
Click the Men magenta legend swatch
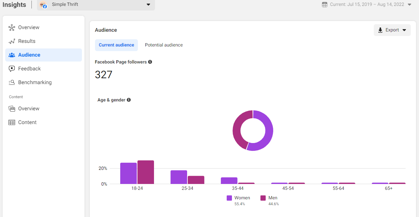pyautogui.click(x=263, y=198)
